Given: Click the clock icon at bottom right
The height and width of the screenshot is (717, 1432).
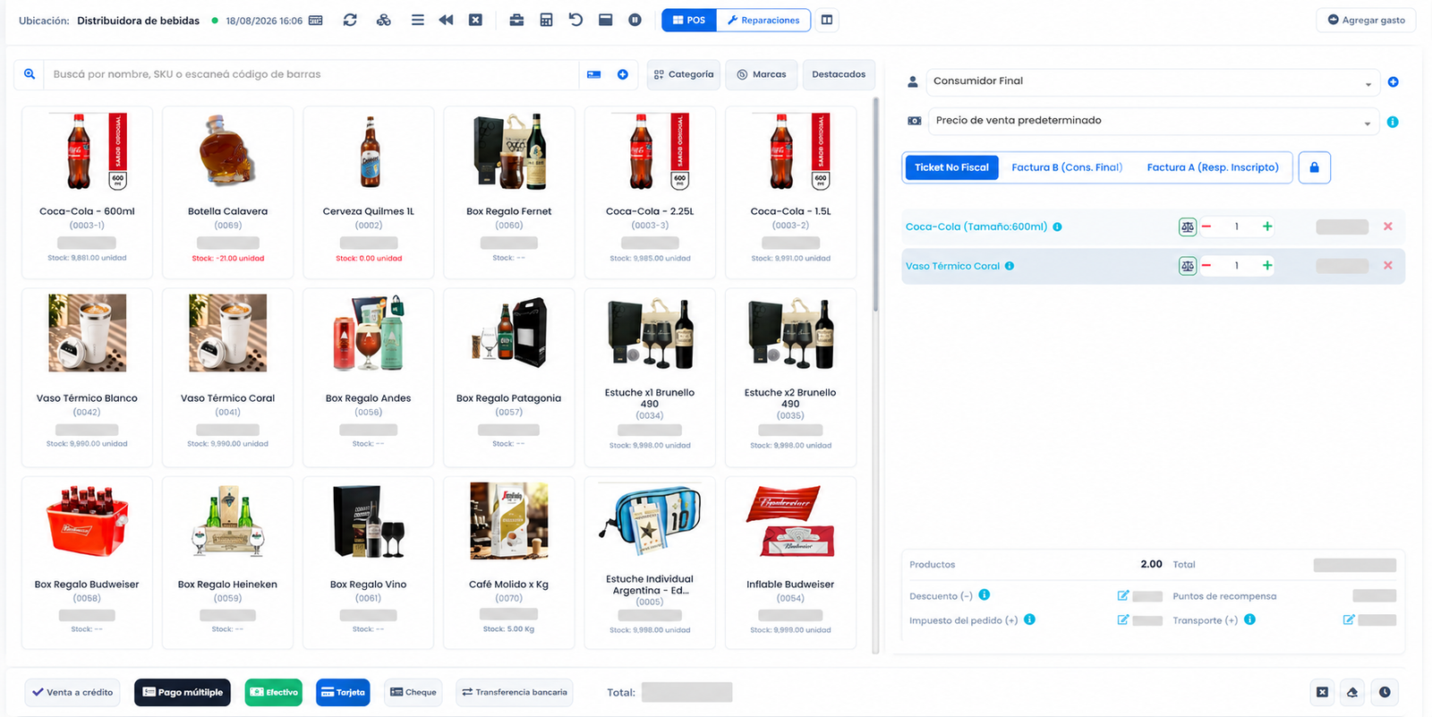Looking at the screenshot, I should 1385,692.
